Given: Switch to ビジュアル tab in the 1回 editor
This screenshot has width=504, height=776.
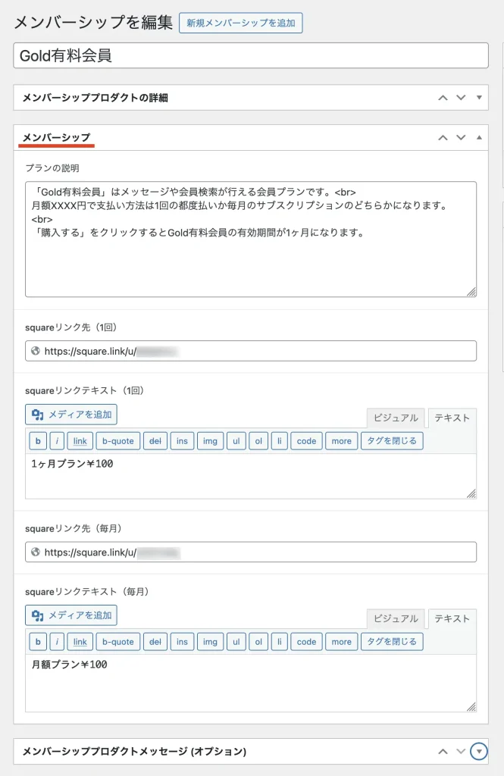Looking at the screenshot, I should (x=395, y=418).
